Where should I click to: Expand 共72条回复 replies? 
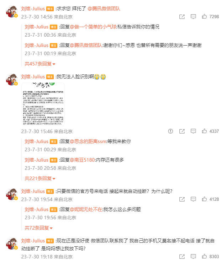pyautogui.click(x=38, y=228)
